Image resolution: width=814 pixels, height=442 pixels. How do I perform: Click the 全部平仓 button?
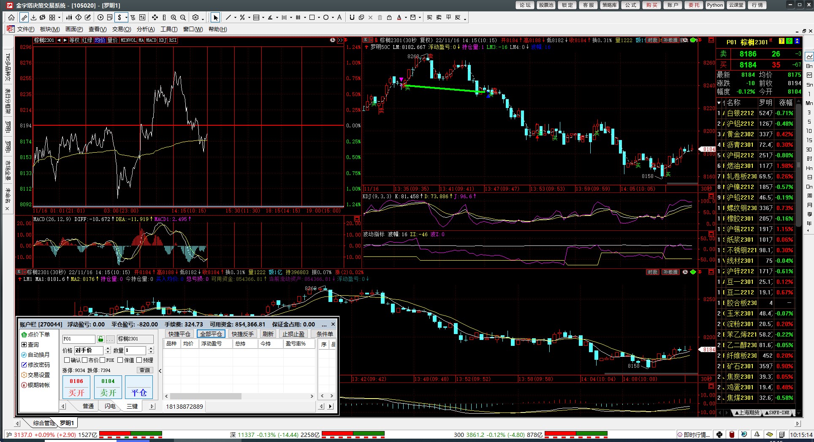click(x=211, y=334)
